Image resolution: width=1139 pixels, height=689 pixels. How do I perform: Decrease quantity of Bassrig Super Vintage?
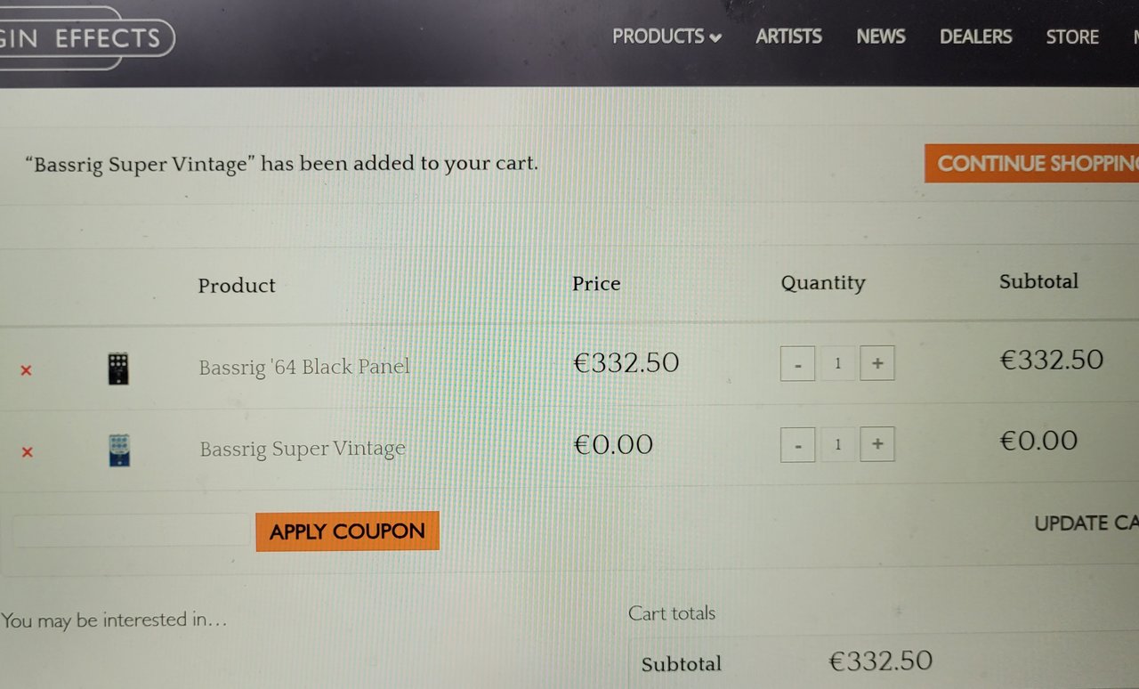coord(797,445)
